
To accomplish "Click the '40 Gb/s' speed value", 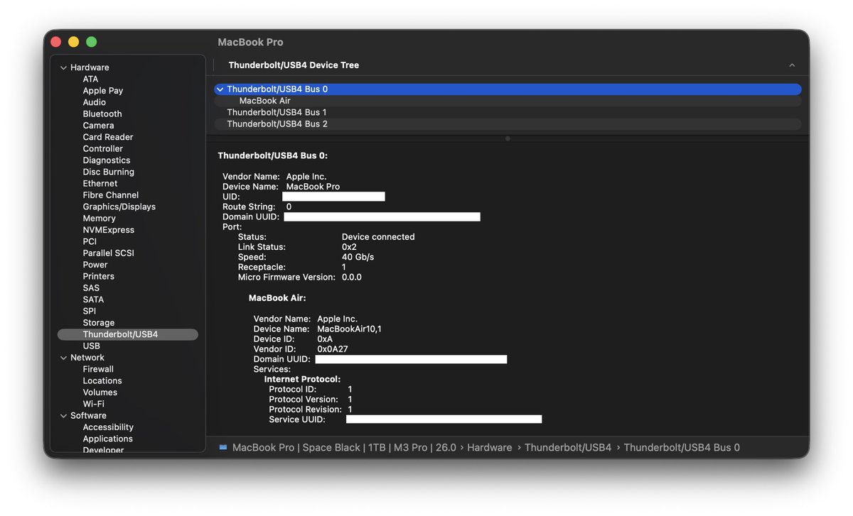I will (x=358, y=257).
